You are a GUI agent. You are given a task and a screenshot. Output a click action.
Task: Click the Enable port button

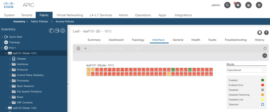(98, 49)
